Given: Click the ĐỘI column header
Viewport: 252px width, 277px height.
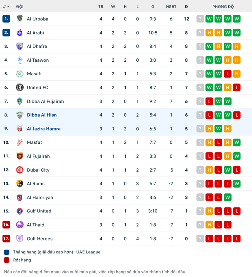Looking at the screenshot, I should [20, 6].
